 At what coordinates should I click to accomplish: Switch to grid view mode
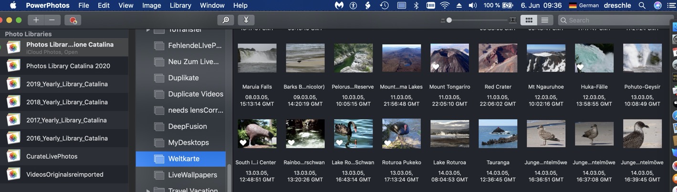[529, 20]
